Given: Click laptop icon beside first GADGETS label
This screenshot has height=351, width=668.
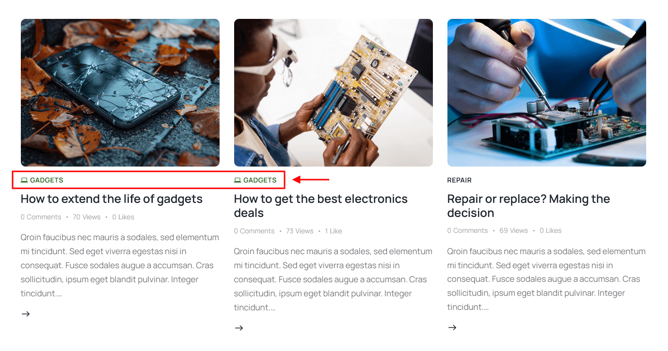Looking at the screenshot, I should pyautogui.click(x=24, y=180).
